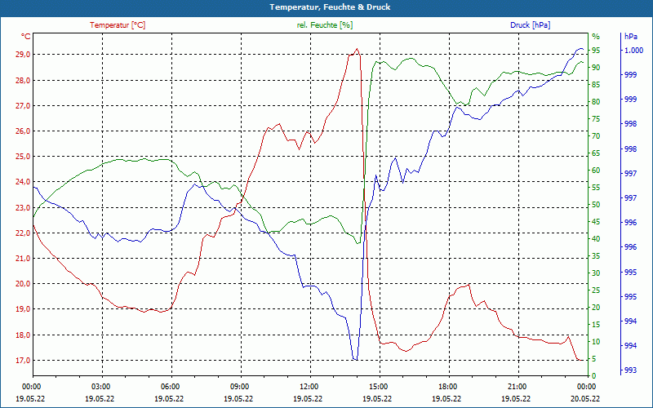The height and width of the screenshot is (408, 653).
Task: Click the 20 humidity axis tick label
Action: 596,308
